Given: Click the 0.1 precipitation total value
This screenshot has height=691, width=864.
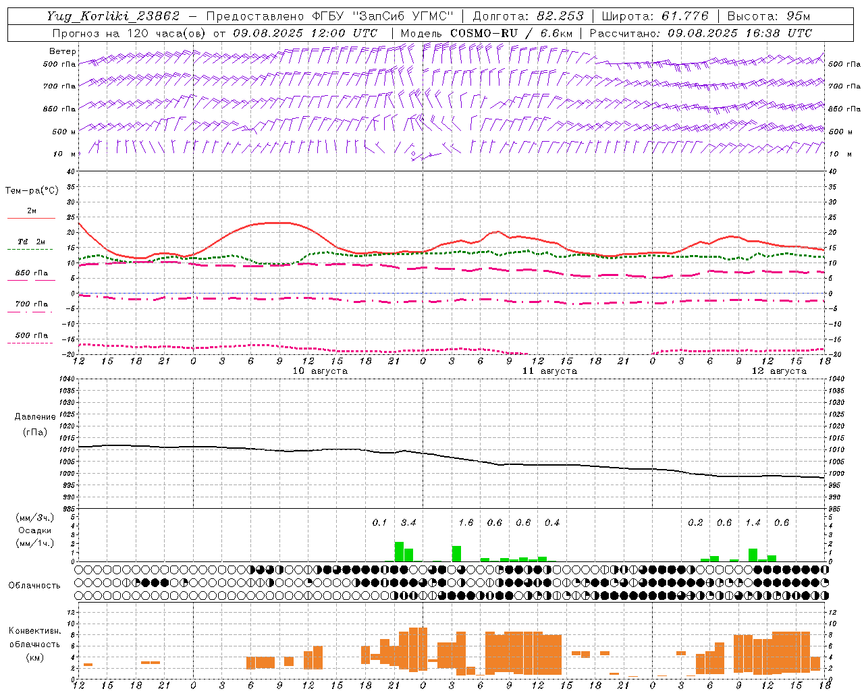Looking at the screenshot, I should point(379,523).
